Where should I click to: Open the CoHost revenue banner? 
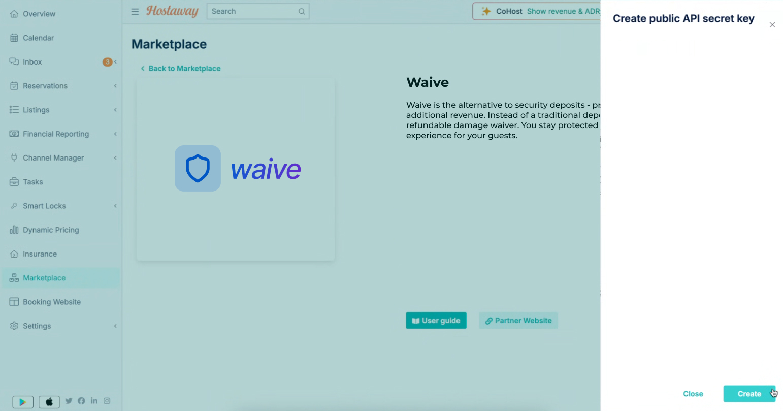(x=537, y=11)
